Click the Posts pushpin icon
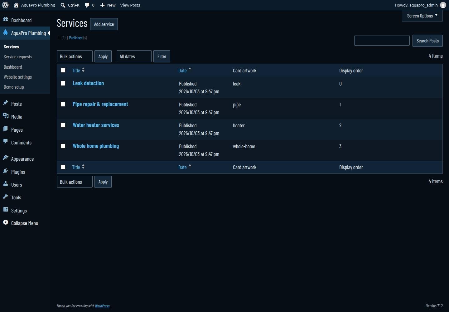 point(6,103)
